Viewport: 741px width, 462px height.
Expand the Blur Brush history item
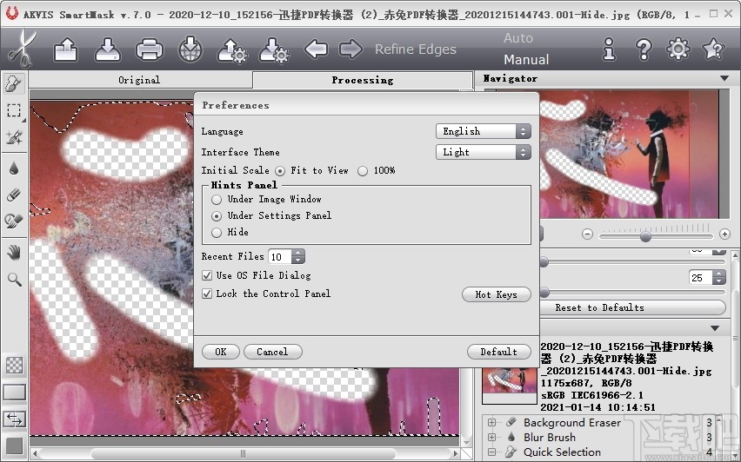pyautogui.click(x=491, y=438)
